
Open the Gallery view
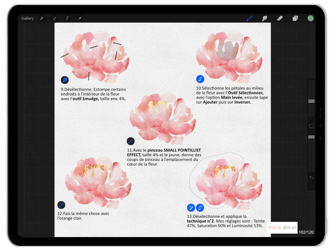[x=28, y=19]
